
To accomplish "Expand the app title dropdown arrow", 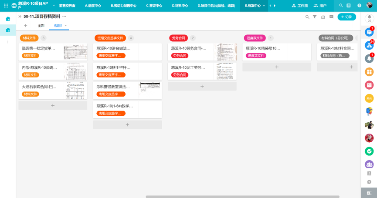I will pos(54,5).
